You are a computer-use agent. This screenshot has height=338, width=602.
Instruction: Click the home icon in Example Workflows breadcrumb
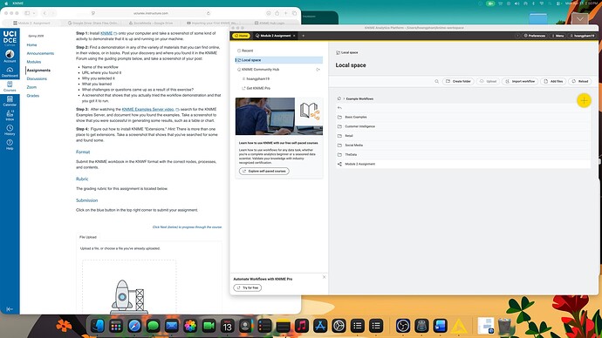point(339,98)
